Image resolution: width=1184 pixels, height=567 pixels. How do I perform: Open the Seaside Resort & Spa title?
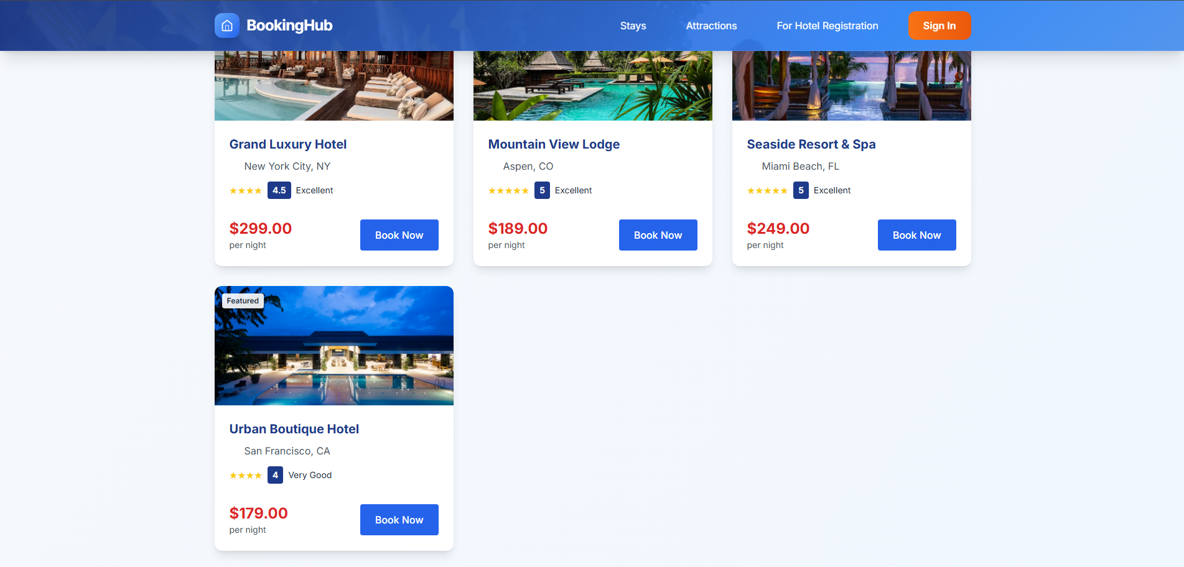811,144
